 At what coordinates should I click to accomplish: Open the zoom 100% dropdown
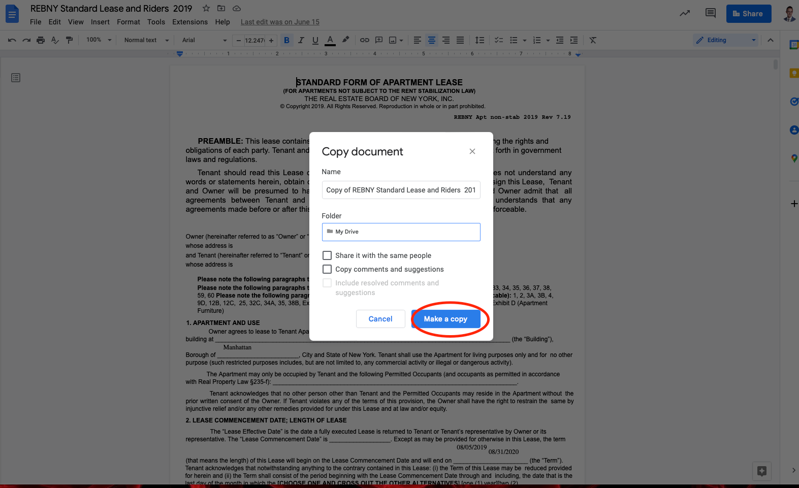coord(99,40)
